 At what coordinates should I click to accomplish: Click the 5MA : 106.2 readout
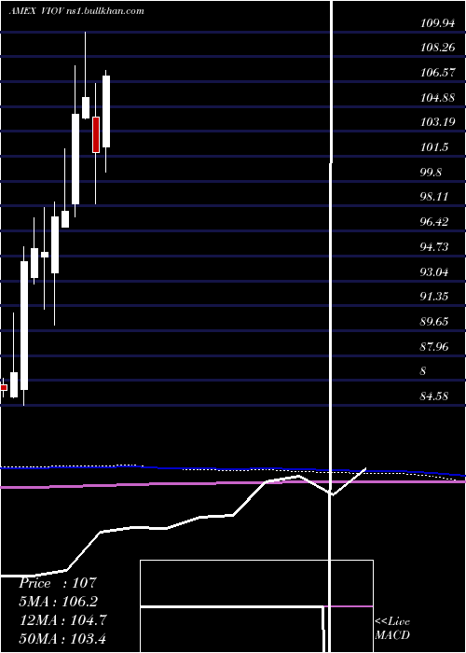point(58,602)
